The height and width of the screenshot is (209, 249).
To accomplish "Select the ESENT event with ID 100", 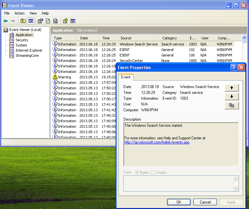I will tap(142, 55).
